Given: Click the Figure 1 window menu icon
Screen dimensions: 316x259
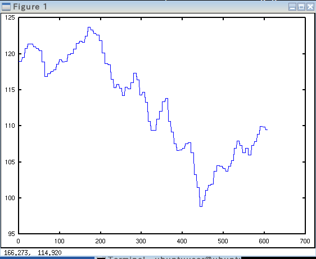Looking at the screenshot, I should [x=6, y=7].
